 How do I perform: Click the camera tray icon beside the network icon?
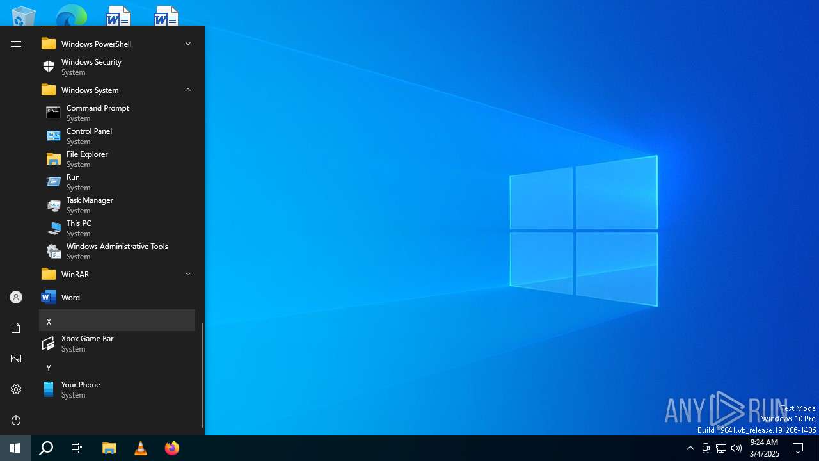tap(706, 448)
